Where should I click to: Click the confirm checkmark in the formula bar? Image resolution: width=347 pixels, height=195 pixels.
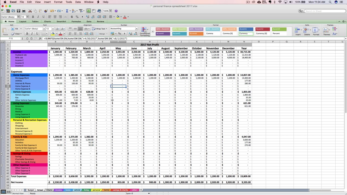[32, 38]
